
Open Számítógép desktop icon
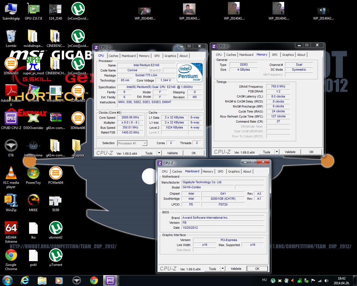[x=11, y=11]
